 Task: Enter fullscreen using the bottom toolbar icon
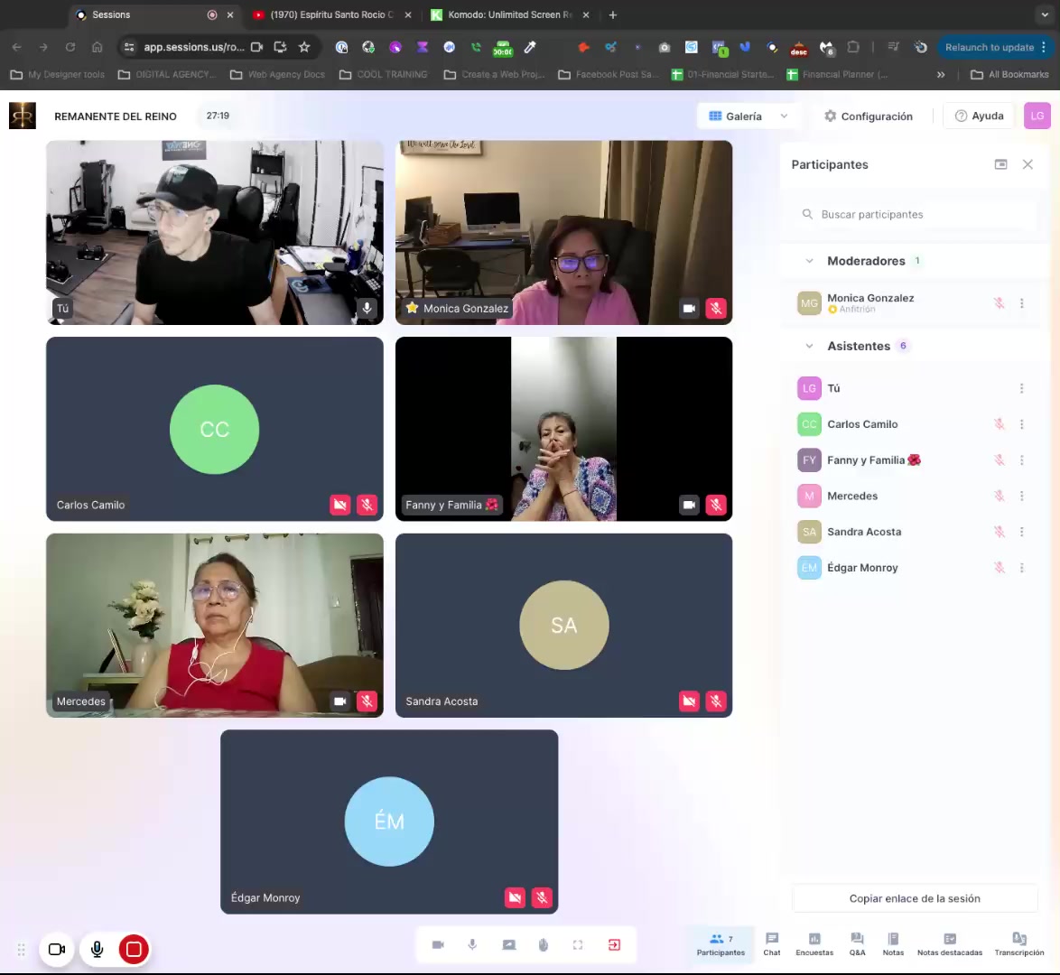578,944
